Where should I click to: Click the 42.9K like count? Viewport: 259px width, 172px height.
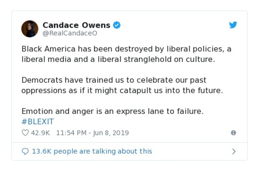click(40, 133)
